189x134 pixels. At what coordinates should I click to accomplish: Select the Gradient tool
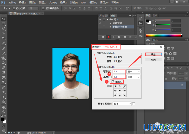pyautogui.click(x=3, y=72)
